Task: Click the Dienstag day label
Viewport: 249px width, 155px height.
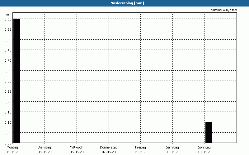Action: [x=44, y=147]
